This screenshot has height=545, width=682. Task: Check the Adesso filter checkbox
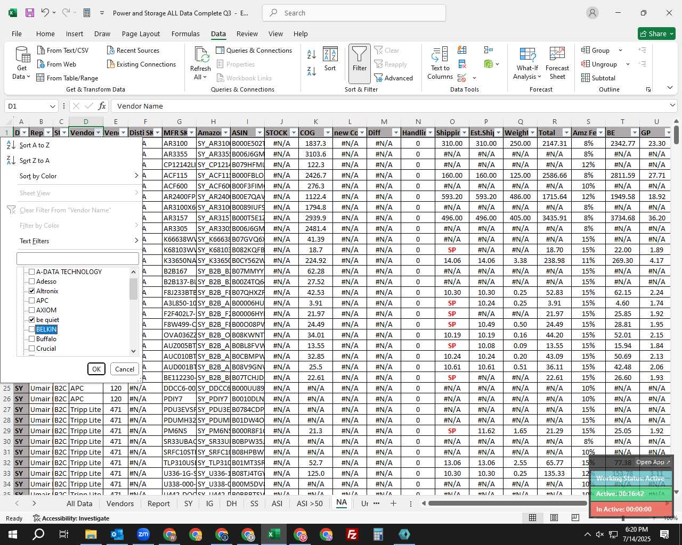[x=32, y=282]
